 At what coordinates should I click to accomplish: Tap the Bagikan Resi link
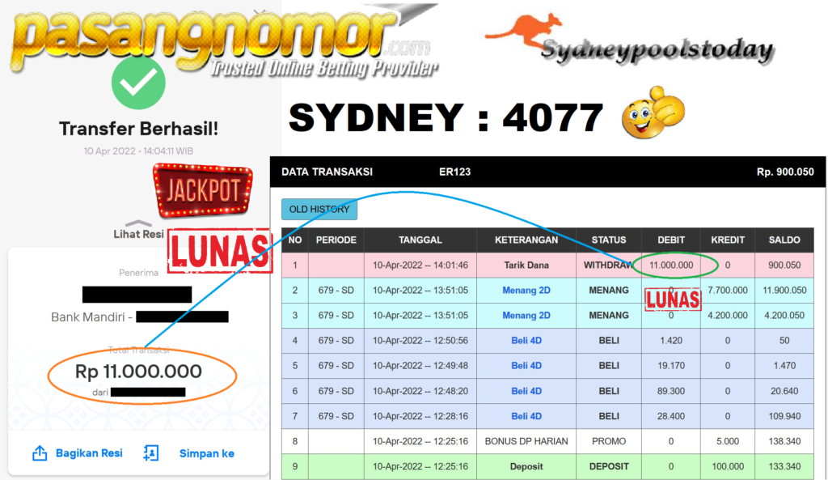click(x=89, y=453)
